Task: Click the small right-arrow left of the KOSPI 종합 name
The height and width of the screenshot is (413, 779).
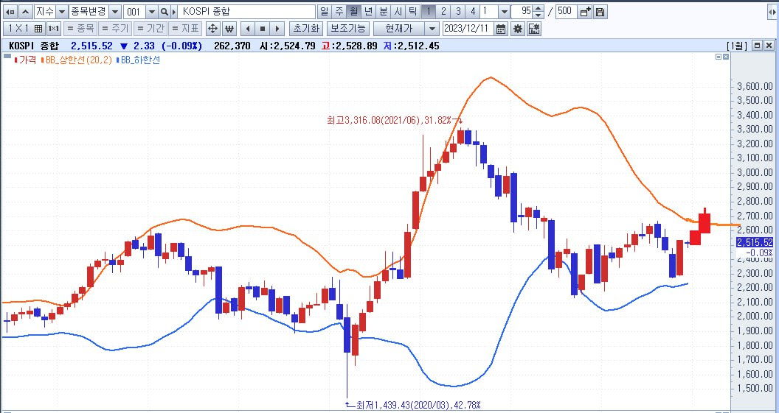Action: pyautogui.click(x=174, y=11)
